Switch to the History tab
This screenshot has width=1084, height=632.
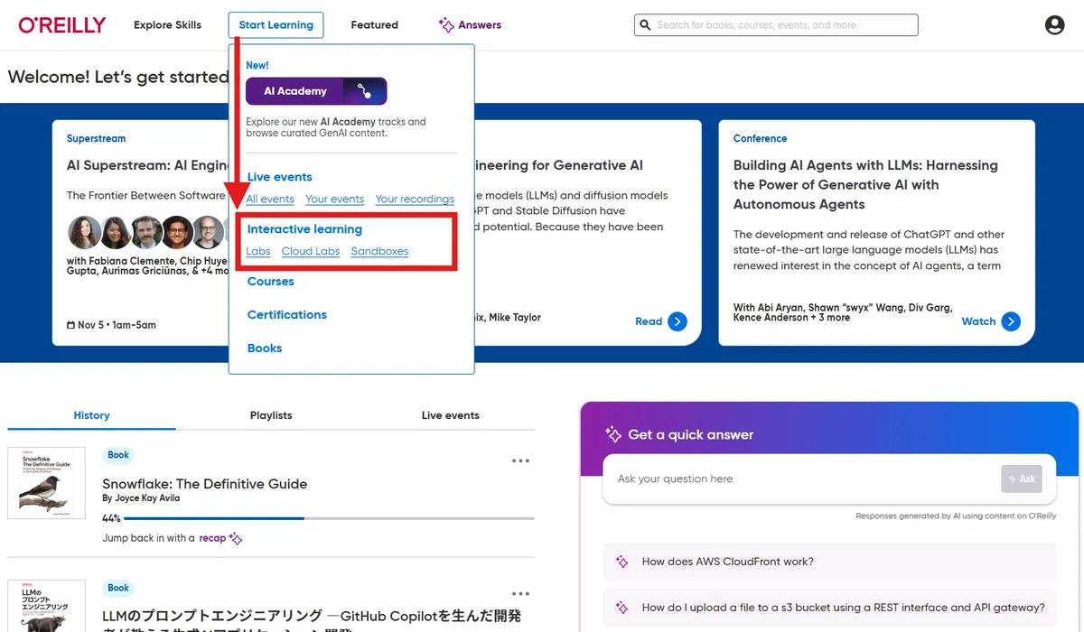[91, 415]
